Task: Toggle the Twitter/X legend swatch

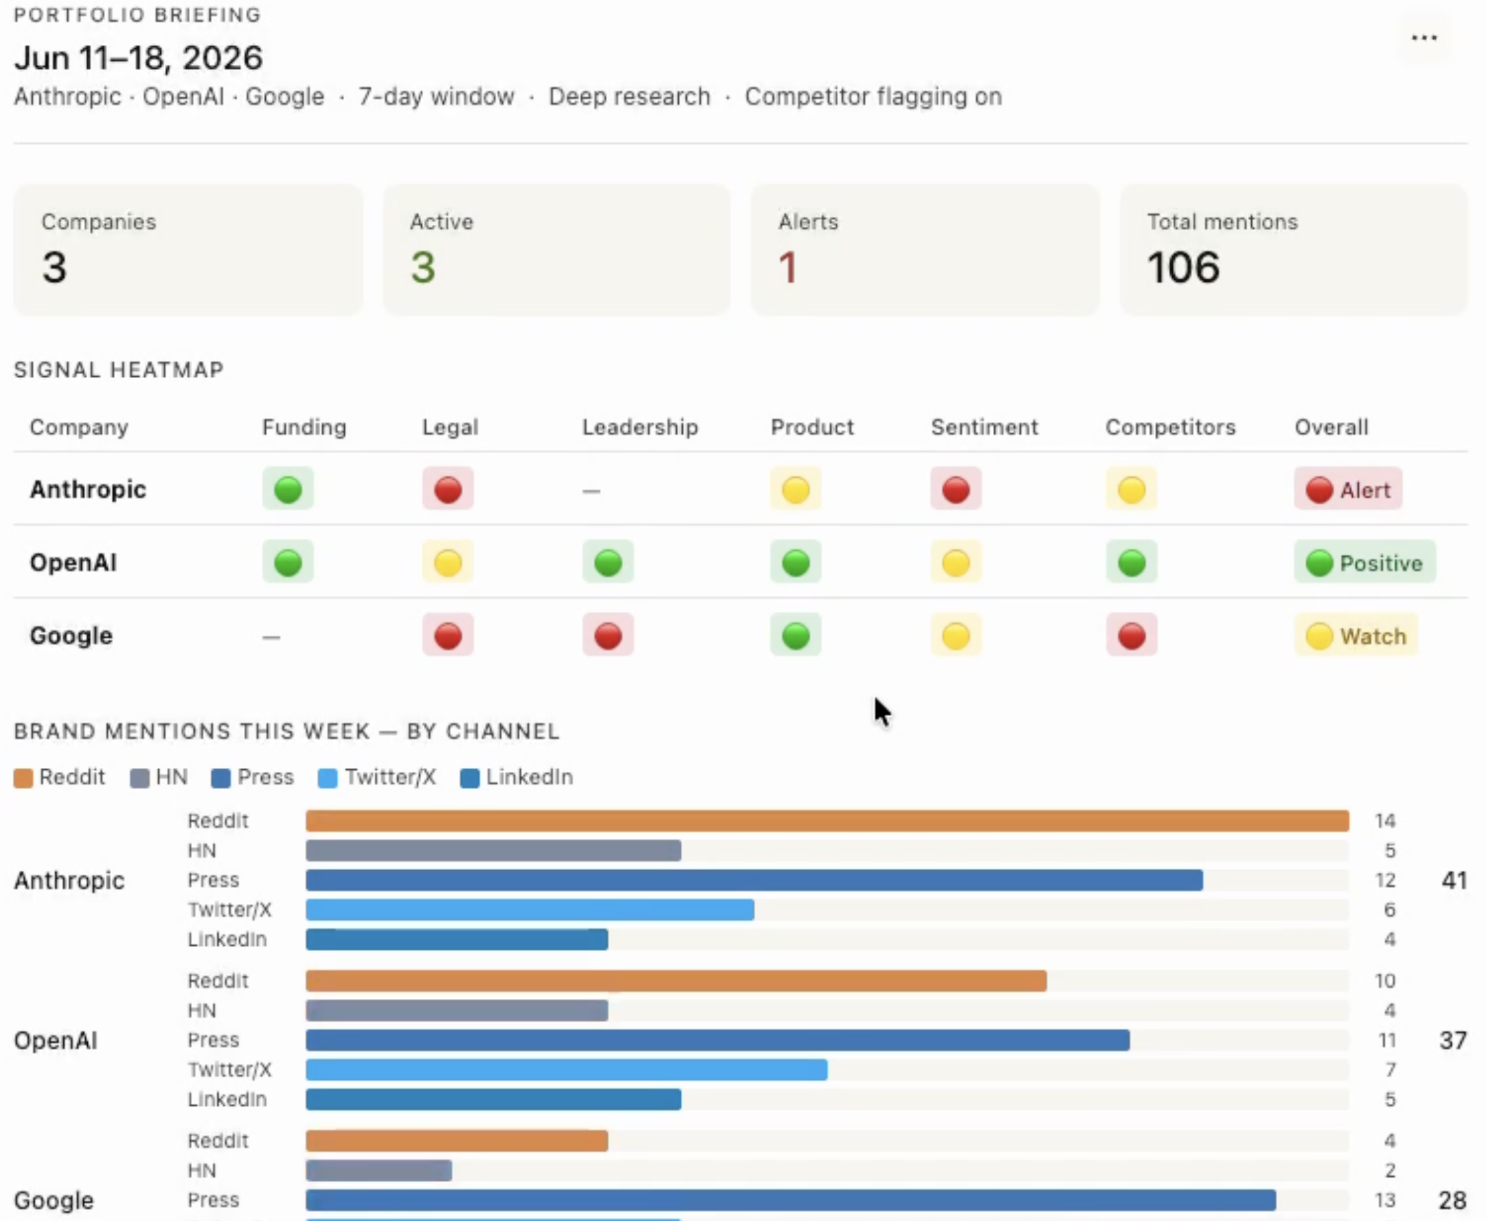Action: pyautogui.click(x=327, y=778)
